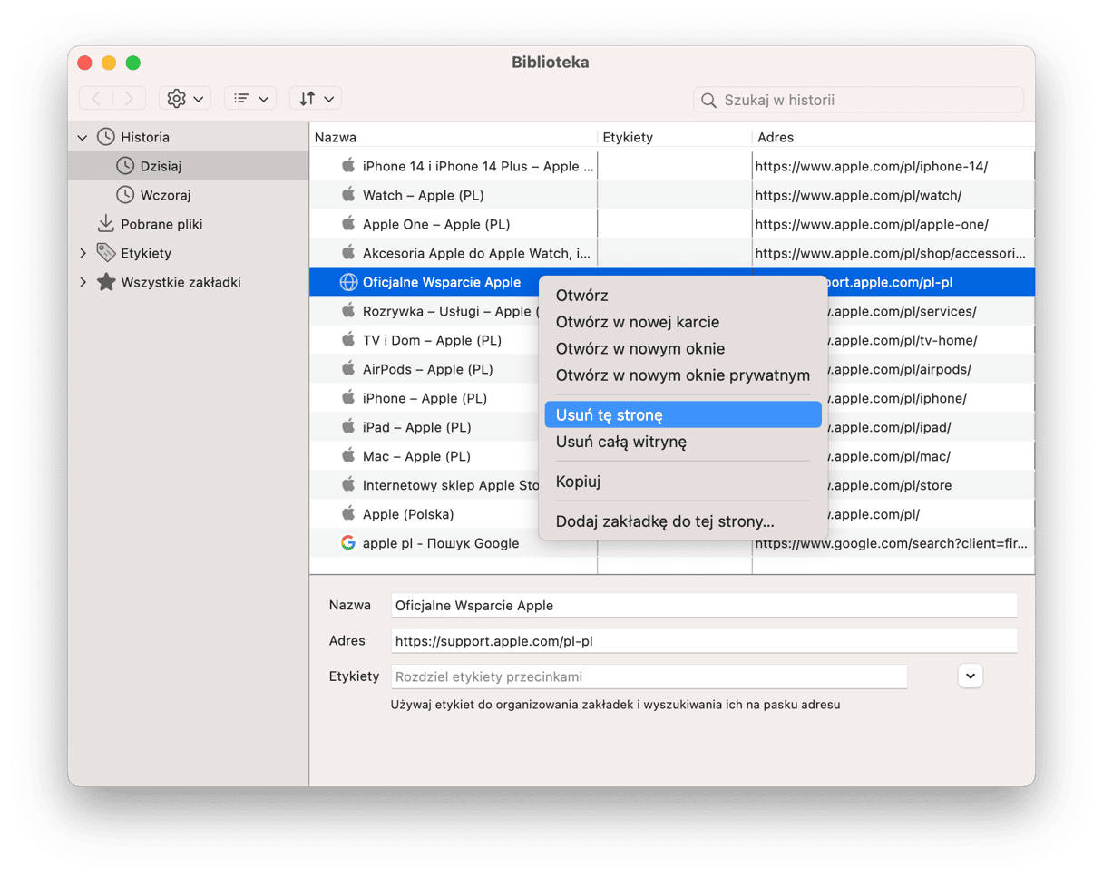
Task: Sort by the Nazwa column header
Action: point(452,138)
